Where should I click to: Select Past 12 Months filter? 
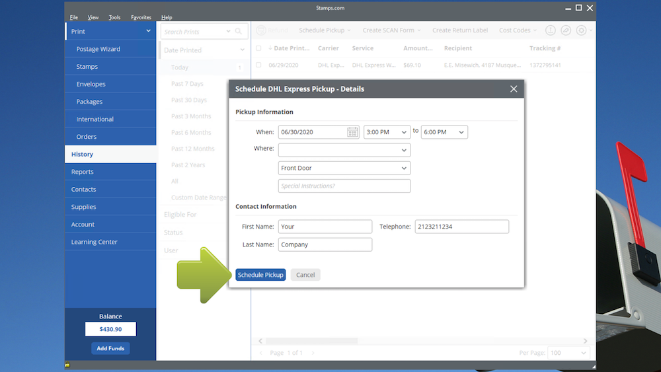[192, 149]
